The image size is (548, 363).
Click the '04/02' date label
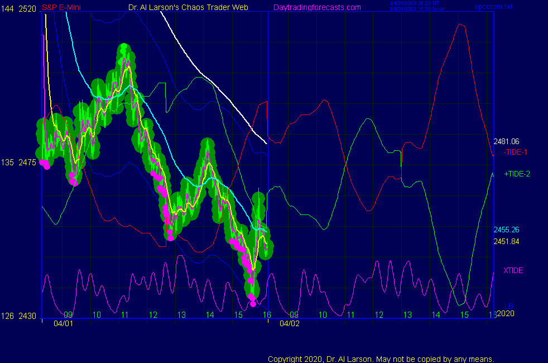click(x=290, y=323)
